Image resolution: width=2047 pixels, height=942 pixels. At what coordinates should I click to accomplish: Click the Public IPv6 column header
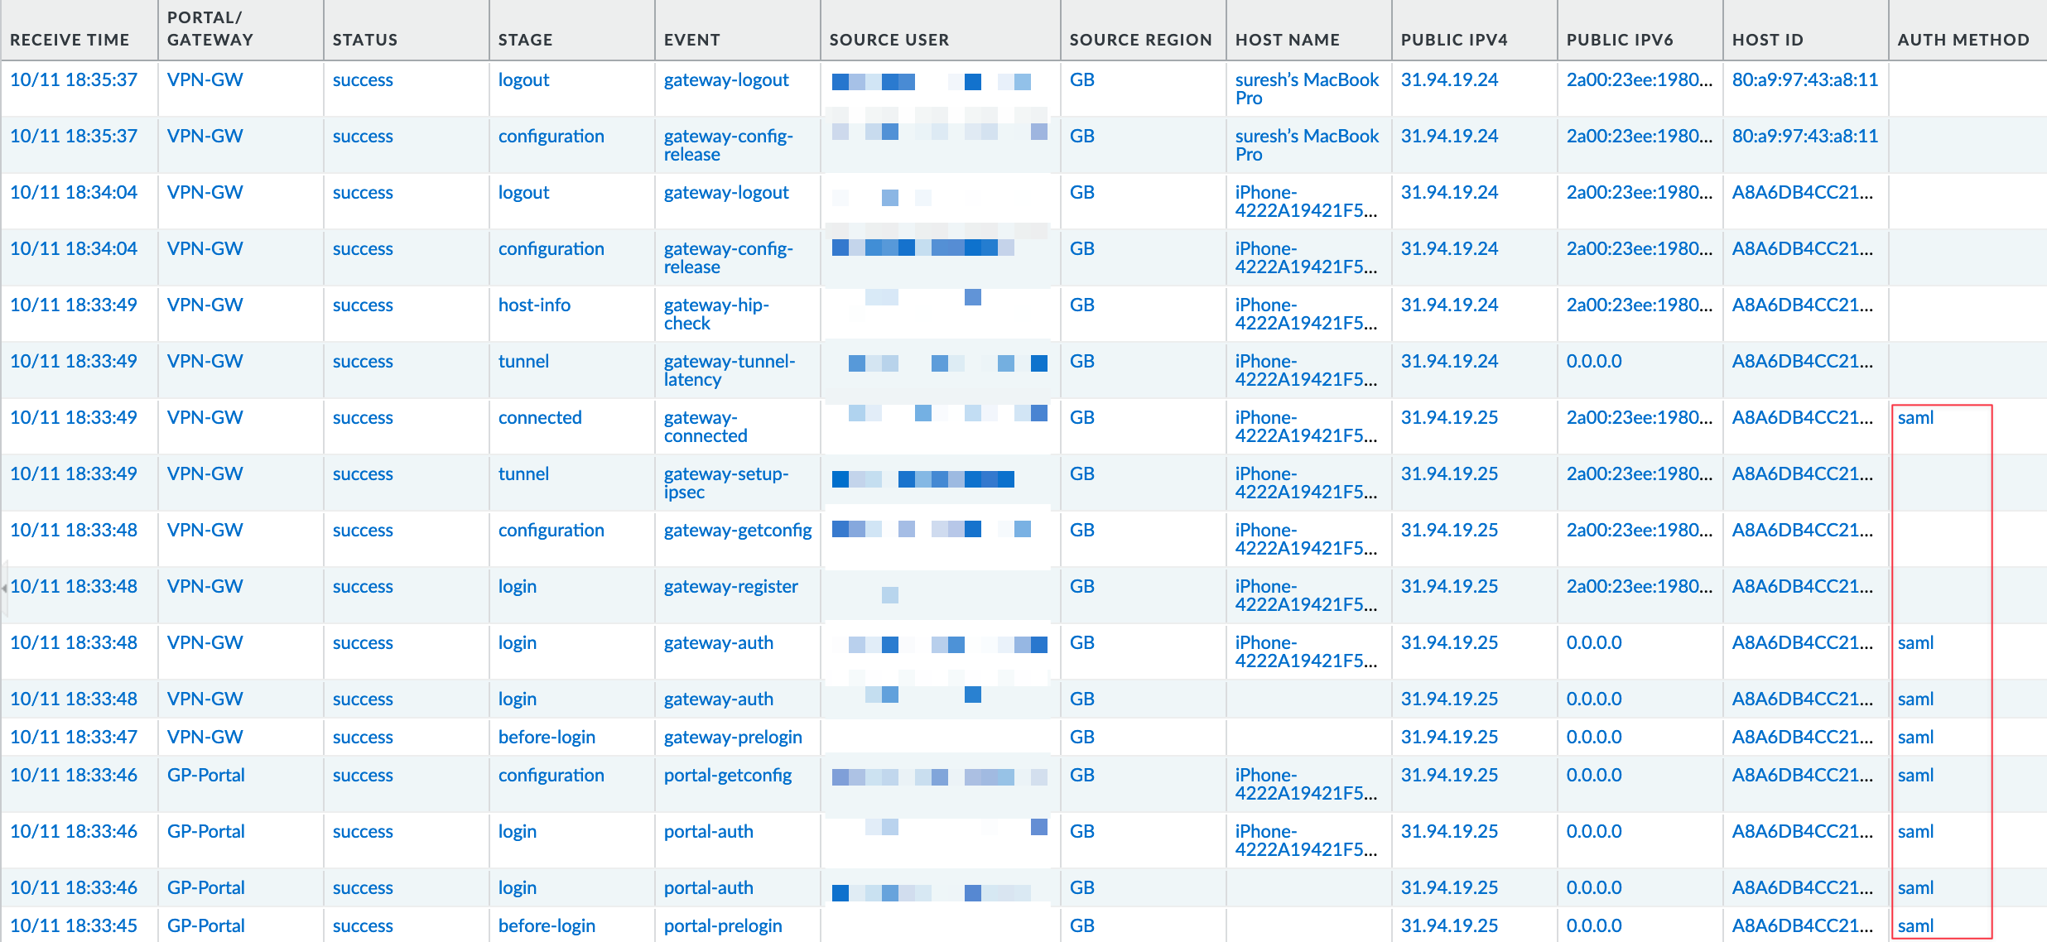[x=1619, y=40]
